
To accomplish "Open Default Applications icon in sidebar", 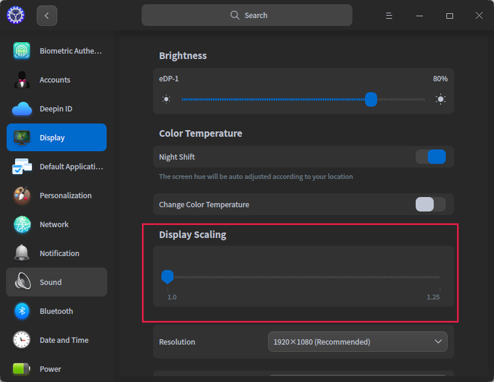I will [22, 166].
